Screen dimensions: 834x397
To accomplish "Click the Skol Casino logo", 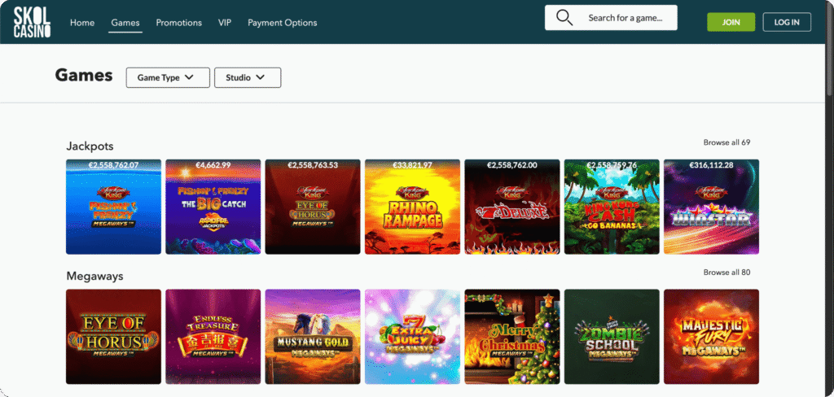I will point(32,22).
